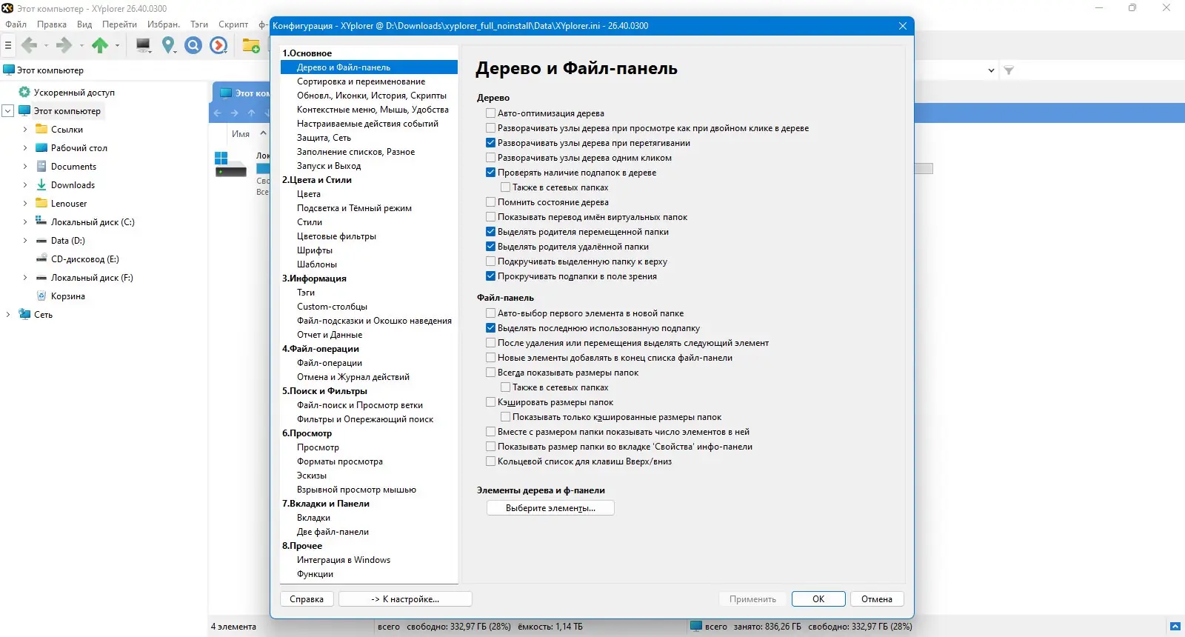Viewport: 1185px width, 637px height.
Task: Uncheck 'Выделять последнюю использованную подпапку'
Action: pos(490,328)
